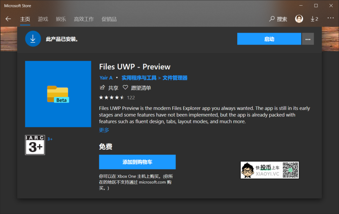Open the downloads list showing 2 items

[314, 19]
